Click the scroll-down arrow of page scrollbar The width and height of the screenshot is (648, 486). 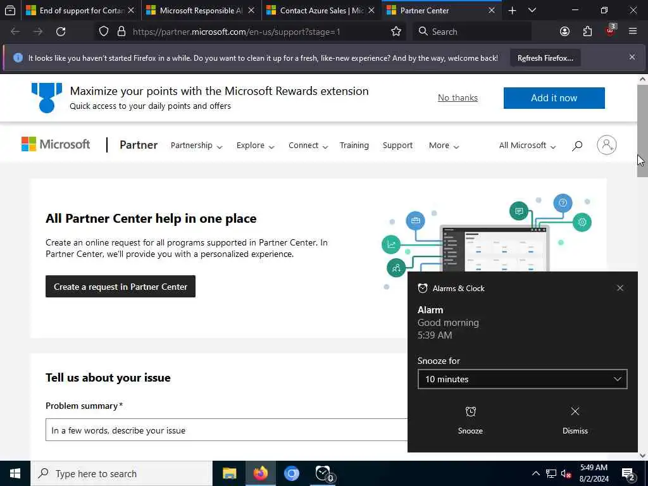642,456
